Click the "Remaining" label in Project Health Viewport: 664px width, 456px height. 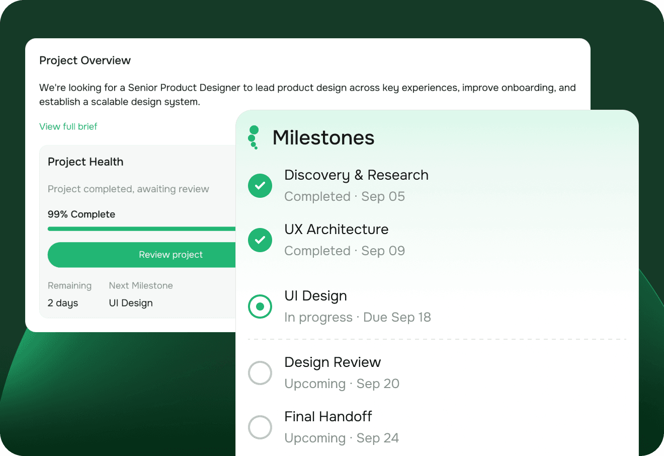[x=69, y=286]
